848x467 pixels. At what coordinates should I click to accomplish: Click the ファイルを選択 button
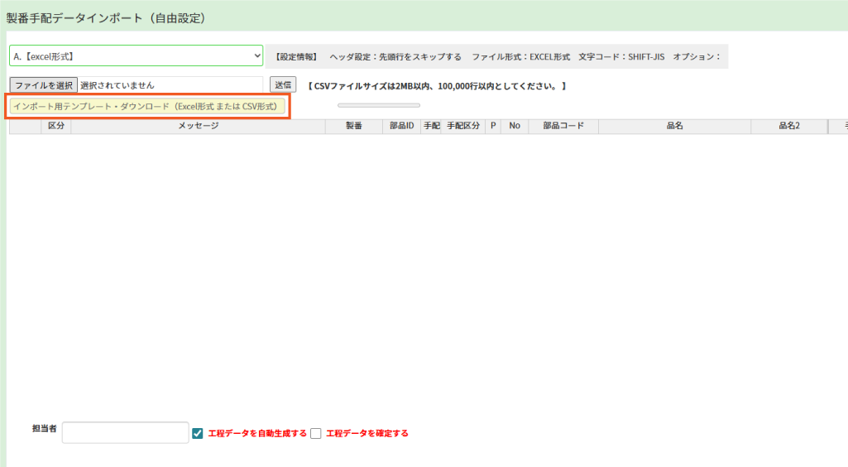(43, 84)
